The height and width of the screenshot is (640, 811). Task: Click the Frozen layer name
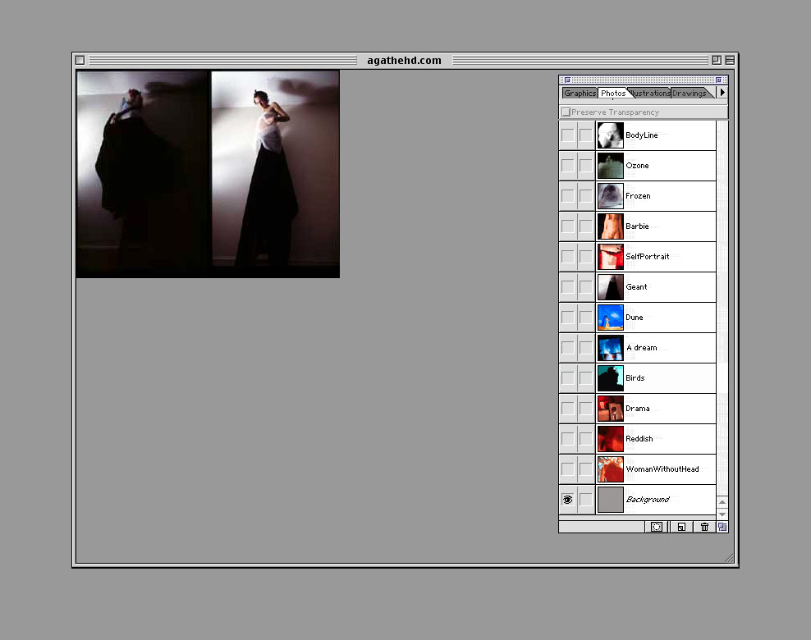[638, 196]
